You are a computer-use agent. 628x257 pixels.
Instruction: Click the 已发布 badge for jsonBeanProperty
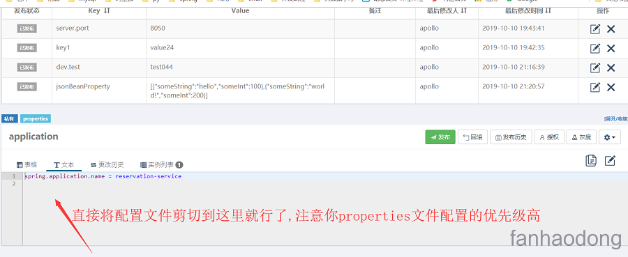27,86
